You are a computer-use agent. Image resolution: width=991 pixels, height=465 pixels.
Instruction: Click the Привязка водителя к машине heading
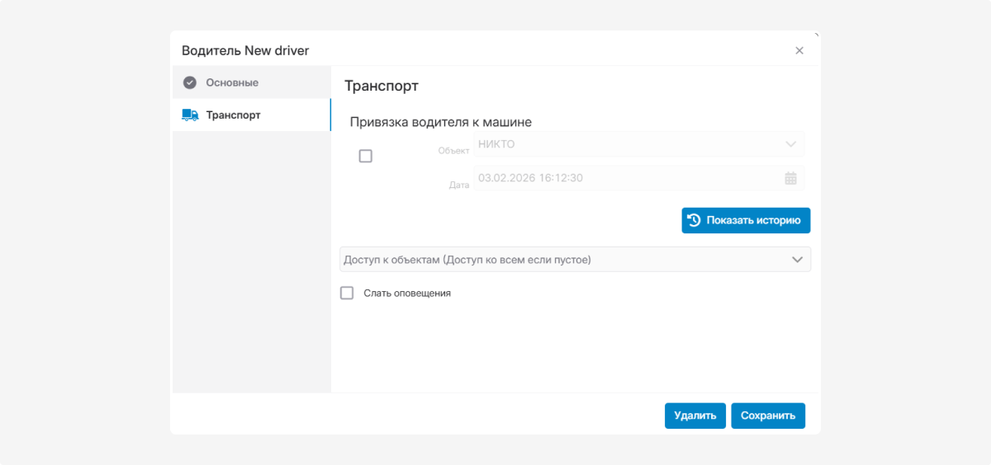pos(440,122)
